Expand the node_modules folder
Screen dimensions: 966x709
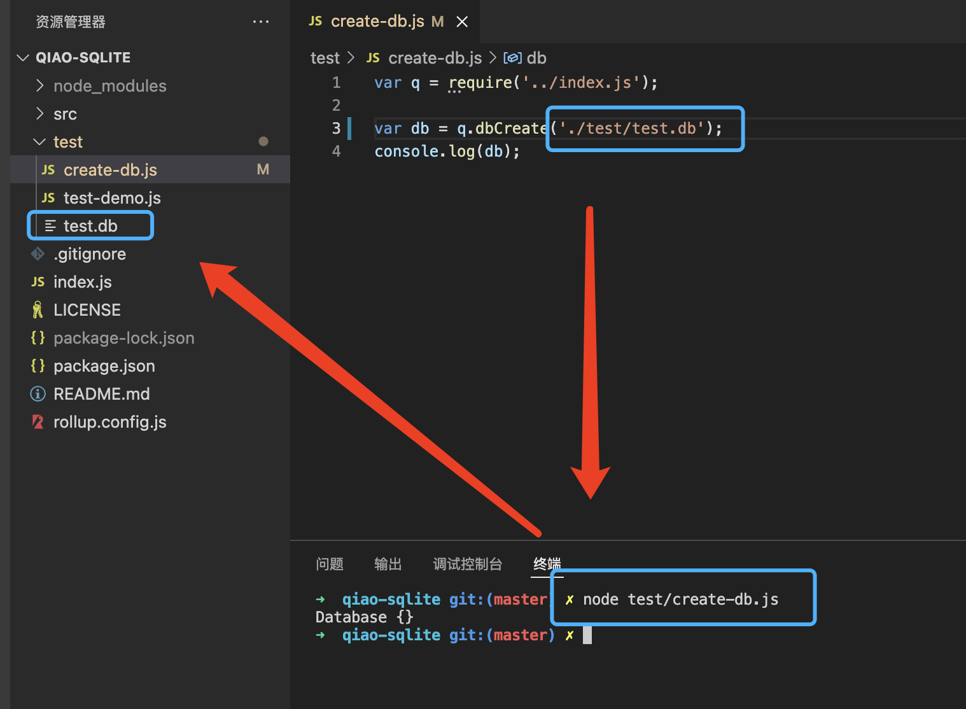(40, 85)
